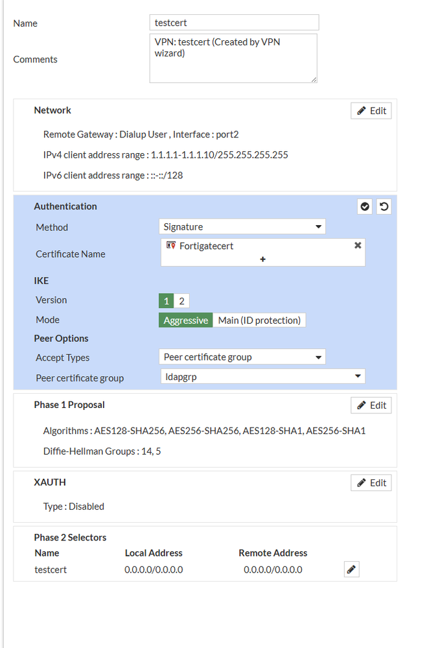Image resolution: width=429 pixels, height=648 pixels.
Task: Add another certificate with plus icon
Action: click(263, 259)
